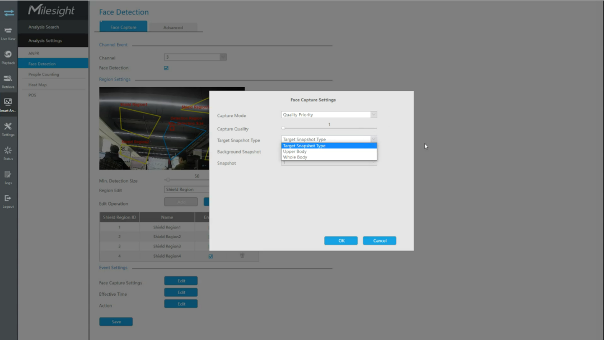This screenshot has height=340, width=604.
Task: Click the Min. Detection Size slider handle
Action: point(167,180)
